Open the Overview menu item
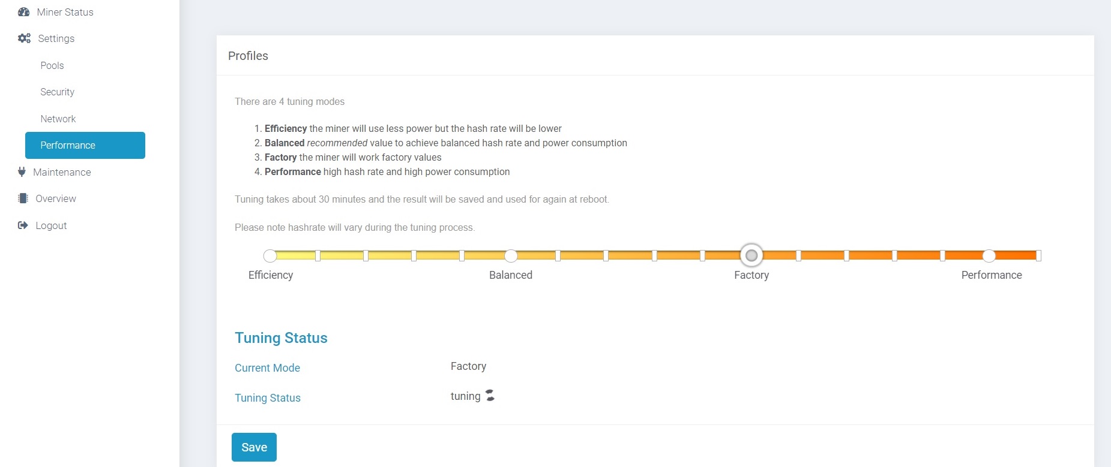1111x467 pixels. 56,198
